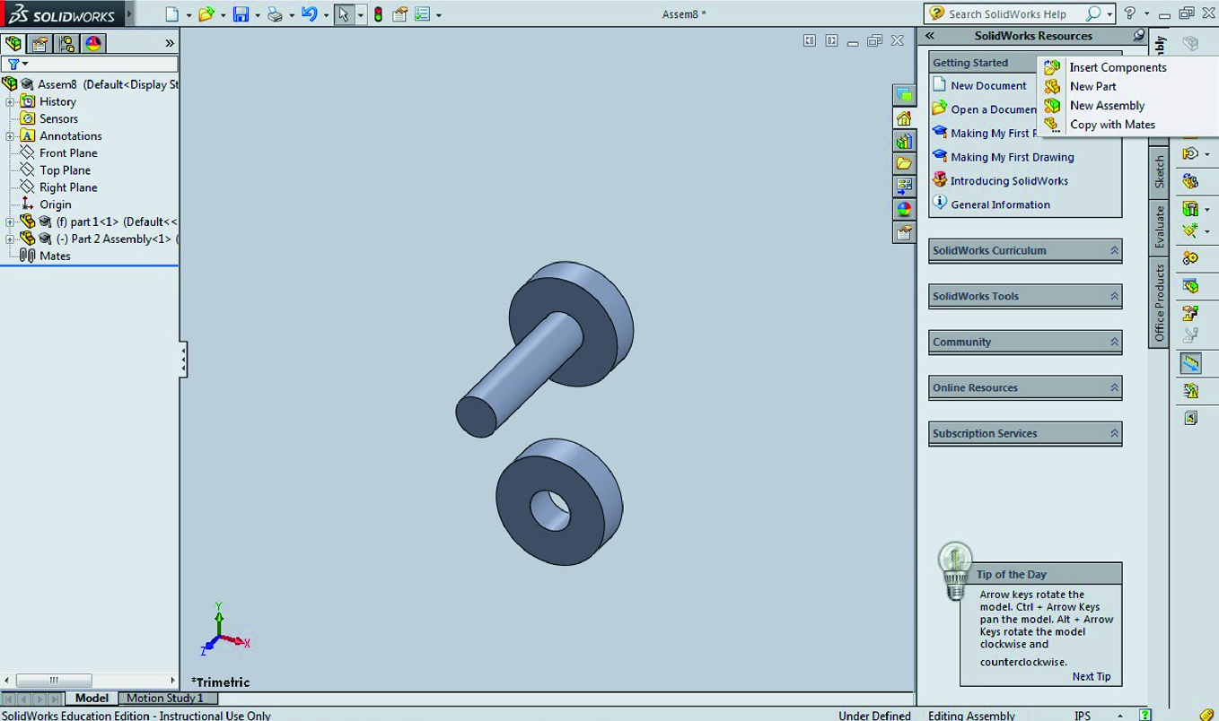Screen dimensions: 1219x721
Task: Open the dropdown arrow next to New
Action: [x=189, y=15]
